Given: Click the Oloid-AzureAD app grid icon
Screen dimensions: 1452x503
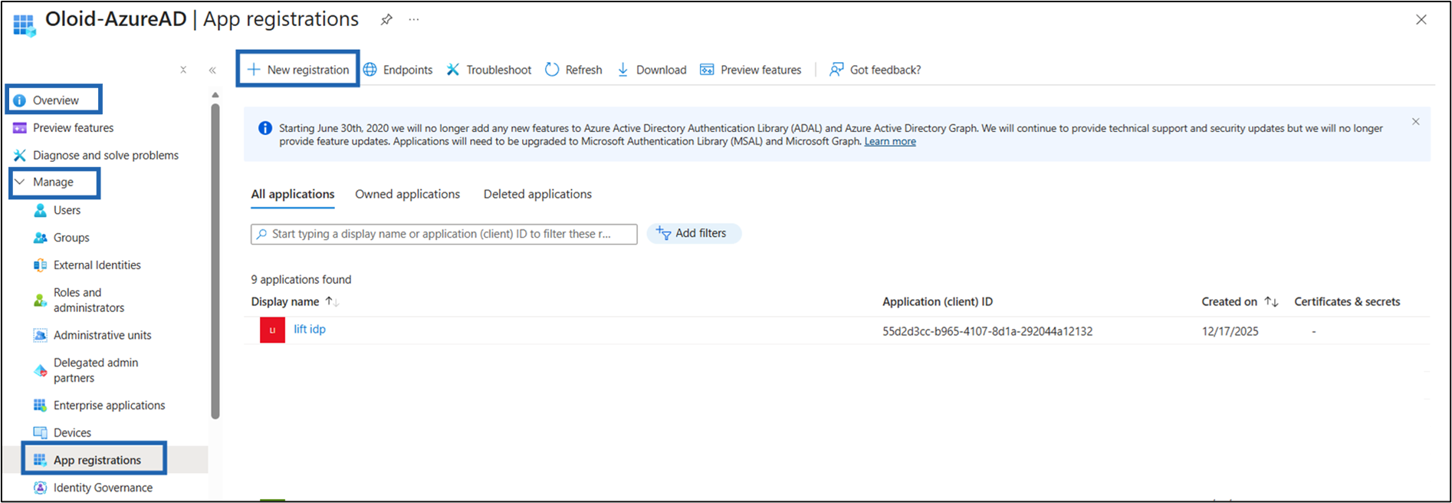Looking at the screenshot, I should [x=24, y=25].
